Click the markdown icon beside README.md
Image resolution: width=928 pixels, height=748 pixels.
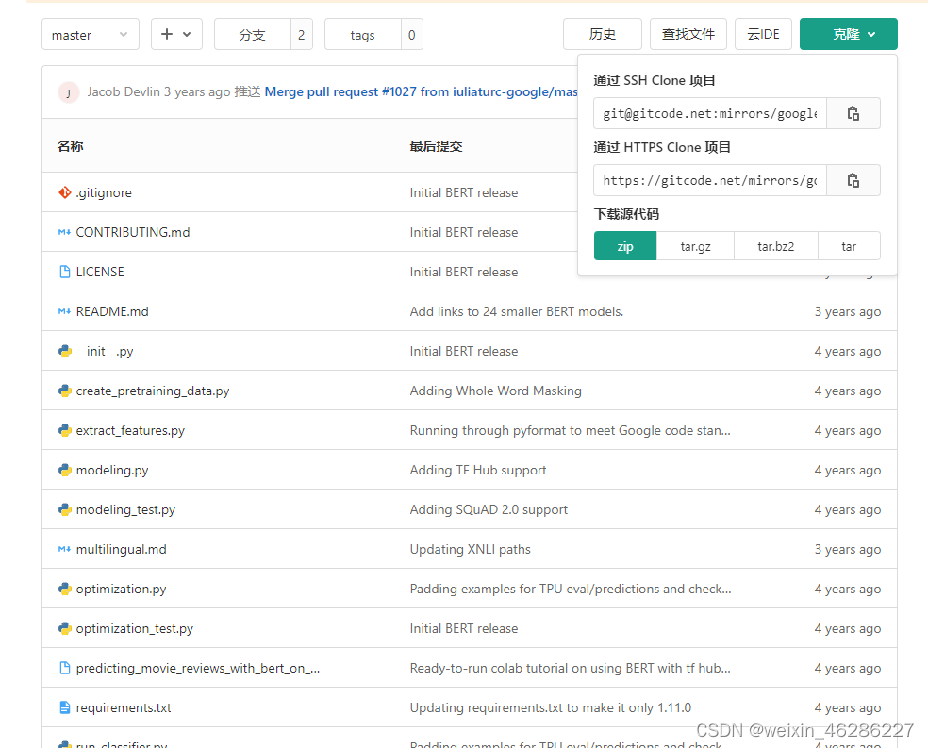63,311
